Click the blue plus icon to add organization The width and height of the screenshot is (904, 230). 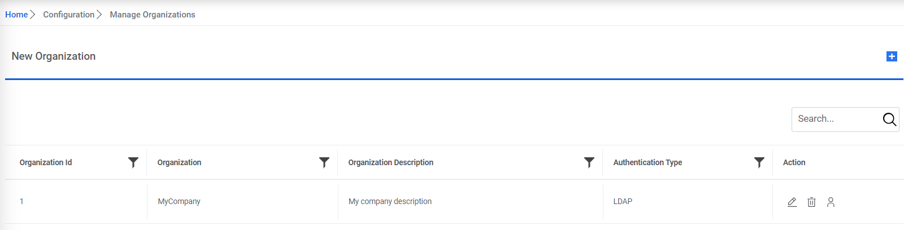(x=892, y=56)
